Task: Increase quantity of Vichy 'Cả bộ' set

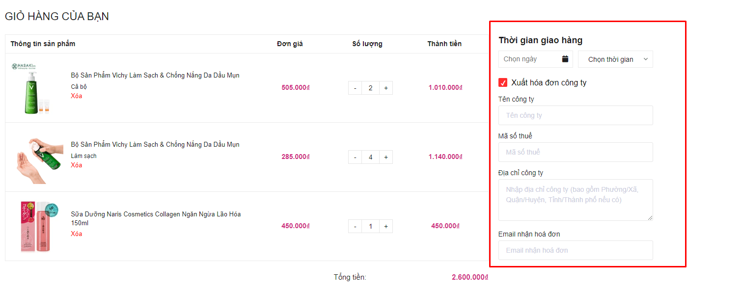Action: pos(386,88)
